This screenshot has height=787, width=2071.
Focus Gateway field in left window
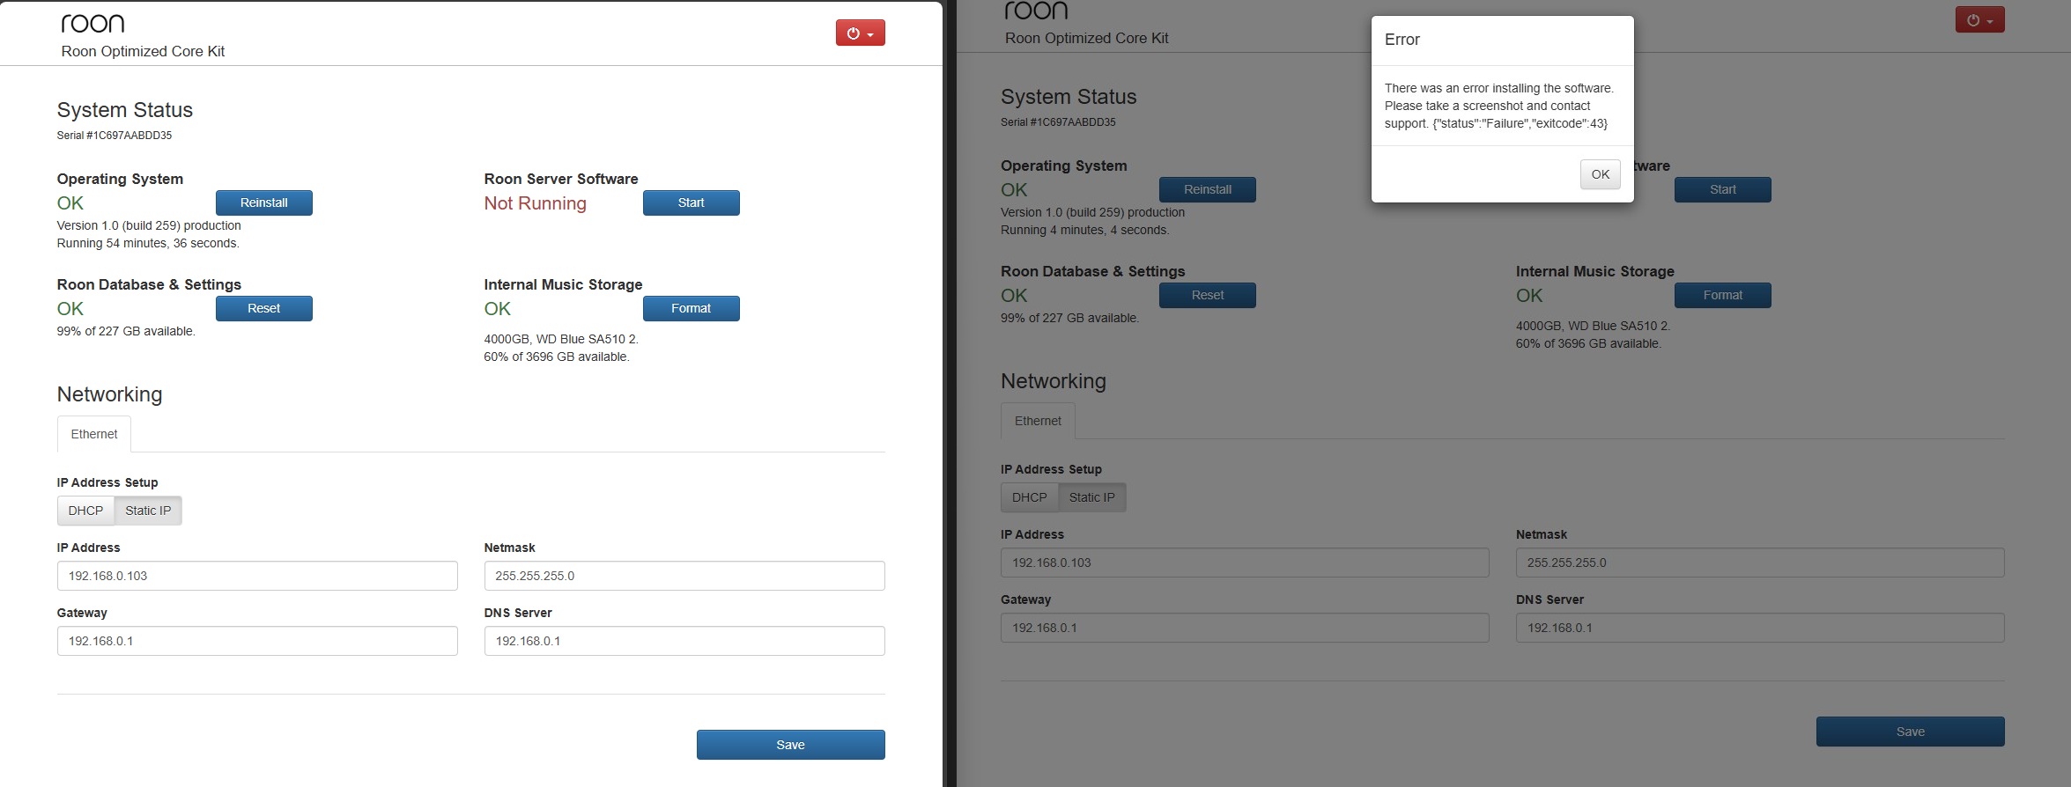point(257,641)
